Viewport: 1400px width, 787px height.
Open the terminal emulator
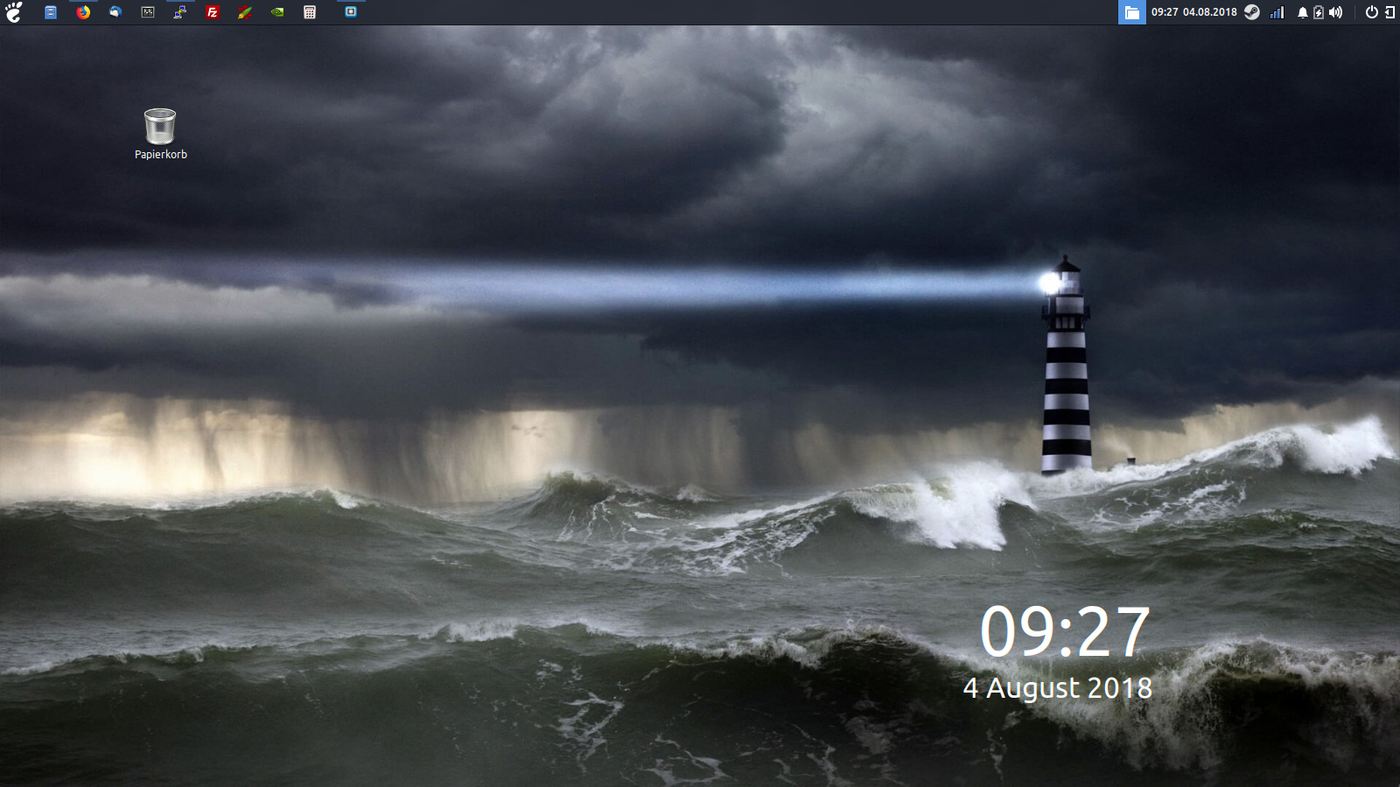(x=148, y=12)
